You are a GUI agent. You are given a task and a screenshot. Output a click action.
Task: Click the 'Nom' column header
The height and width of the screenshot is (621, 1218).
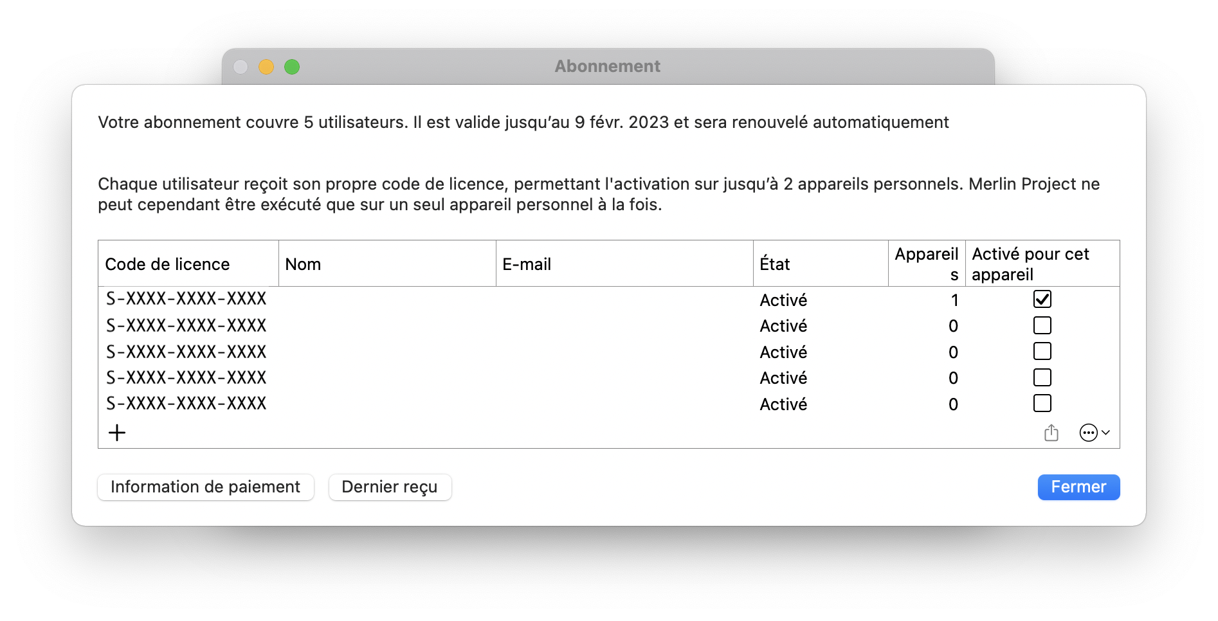pos(303,264)
